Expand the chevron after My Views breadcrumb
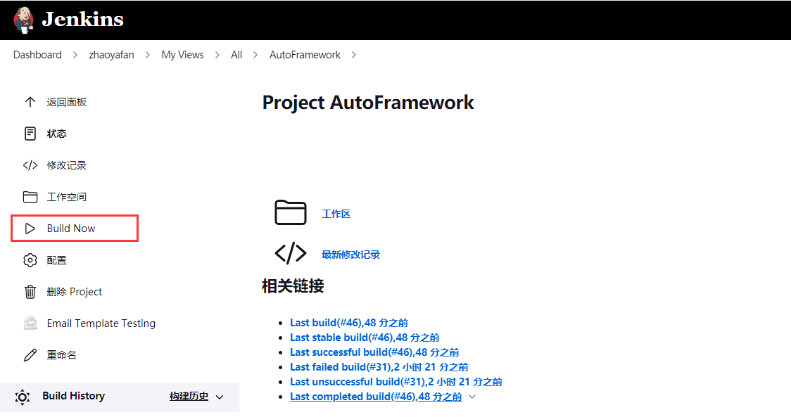 tap(217, 55)
